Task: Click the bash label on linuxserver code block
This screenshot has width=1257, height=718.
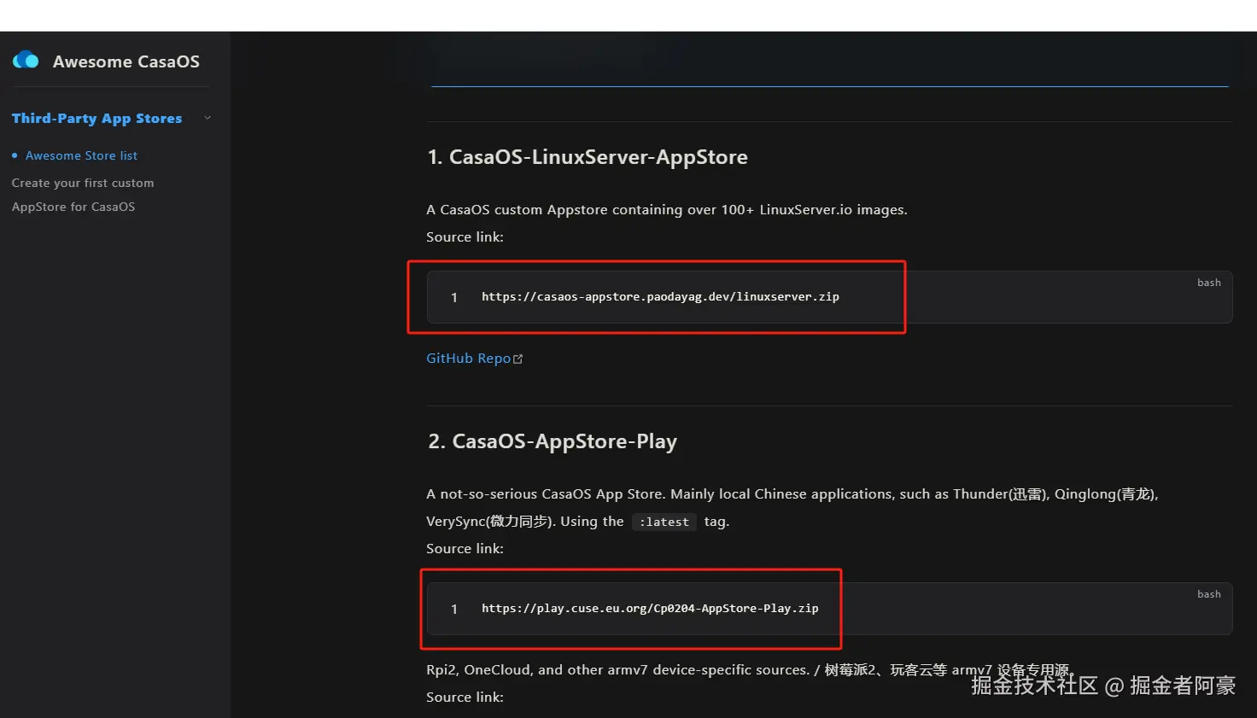Action: [1208, 283]
